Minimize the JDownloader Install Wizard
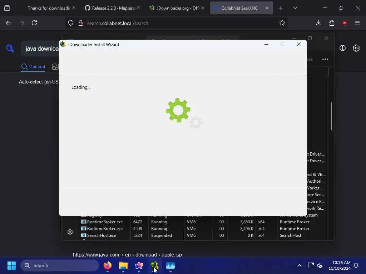Screen dimensions: 366x274 tap(266, 44)
